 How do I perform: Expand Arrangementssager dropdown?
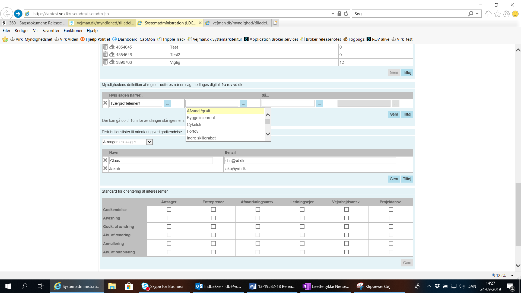tap(150, 142)
